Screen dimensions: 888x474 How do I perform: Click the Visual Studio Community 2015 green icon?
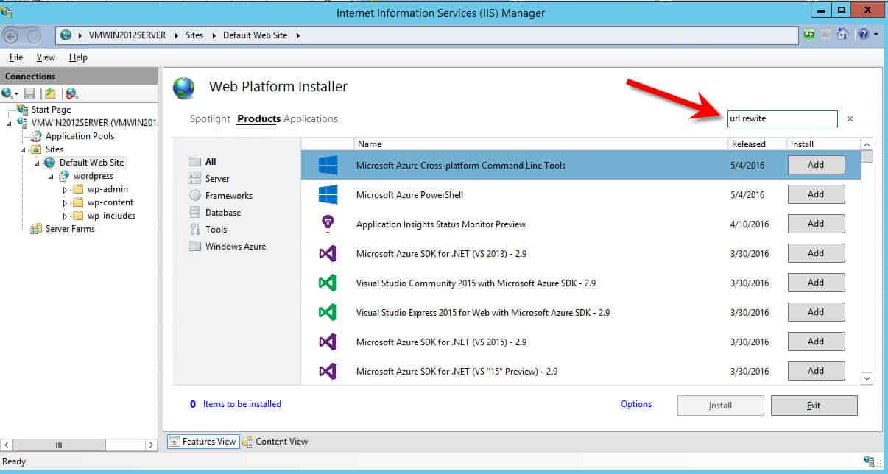pos(328,283)
